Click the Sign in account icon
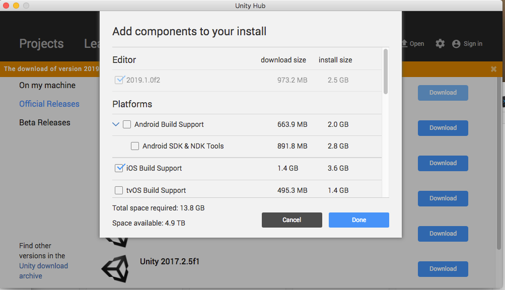This screenshot has width=505, height=290. pyautogui.click(x=456, y=44)
